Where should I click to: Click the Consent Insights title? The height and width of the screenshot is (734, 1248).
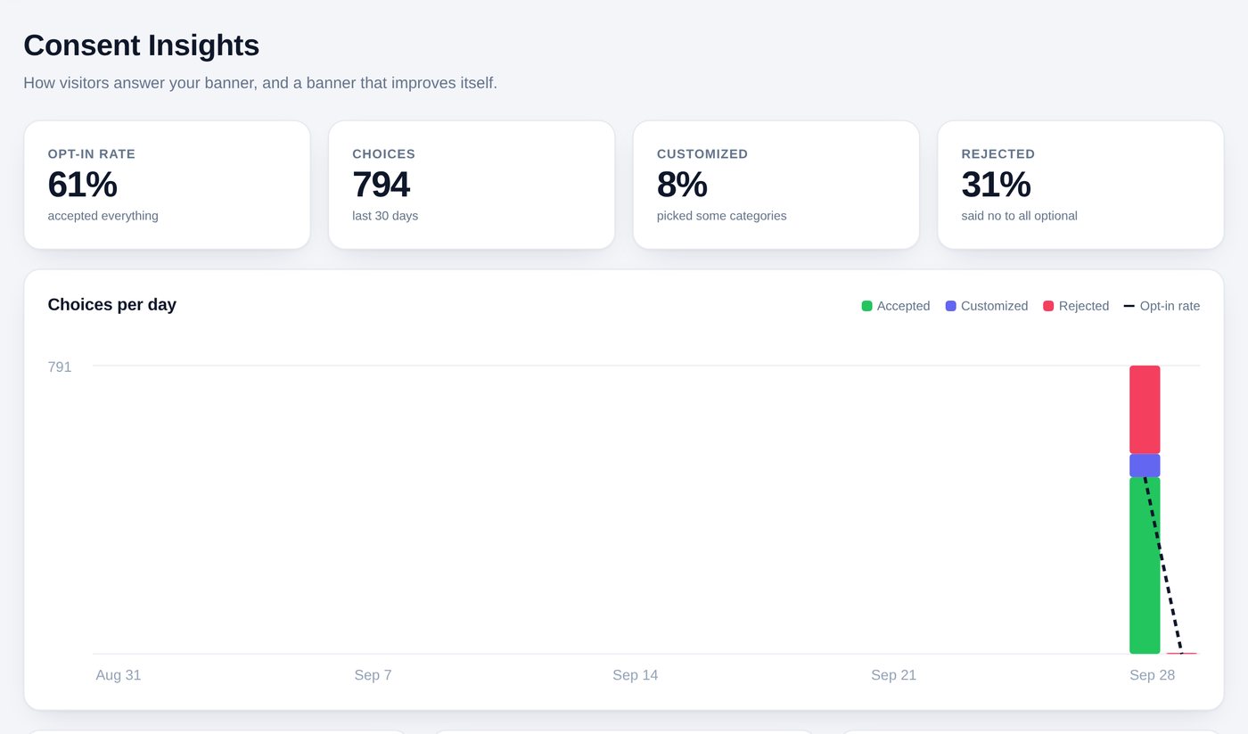tap(141, 45)
